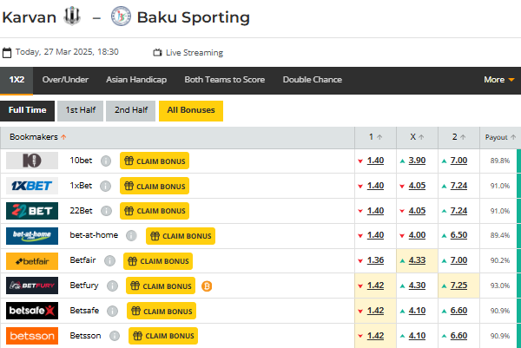Click info icon next to bet-at-home

pyautogui.click(x=131, y=236)
